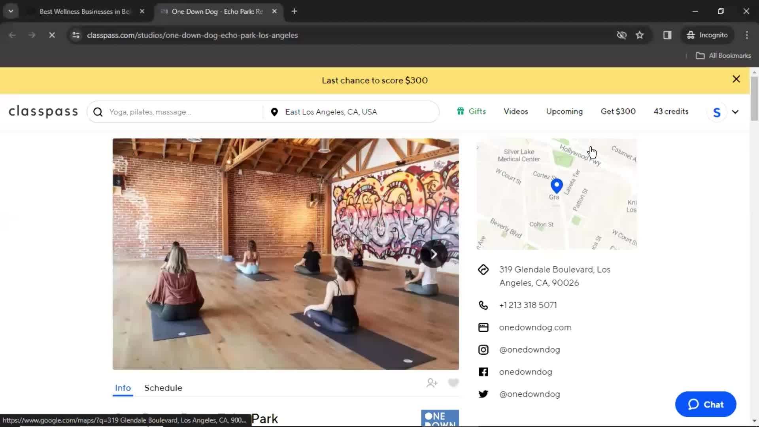The height and width of the screenshot is (427, 759).
Task: Select the Info tab below studio image
Action: pos(123,387)
